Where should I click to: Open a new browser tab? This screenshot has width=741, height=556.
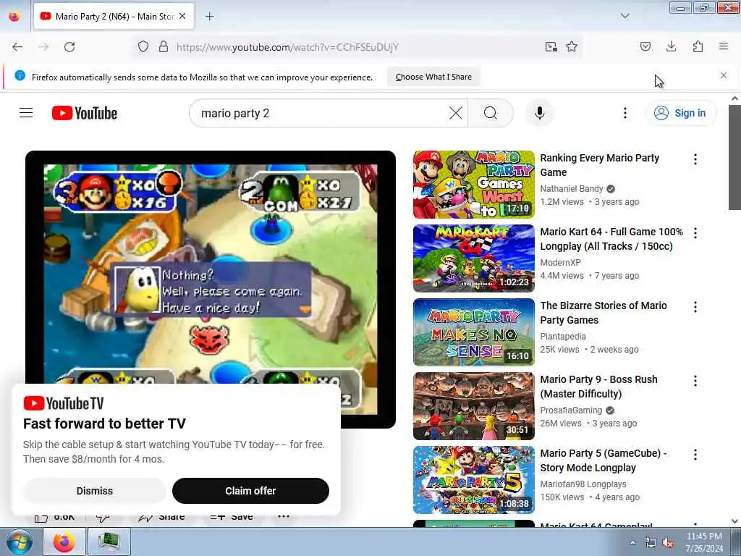(x=209, y=17)
